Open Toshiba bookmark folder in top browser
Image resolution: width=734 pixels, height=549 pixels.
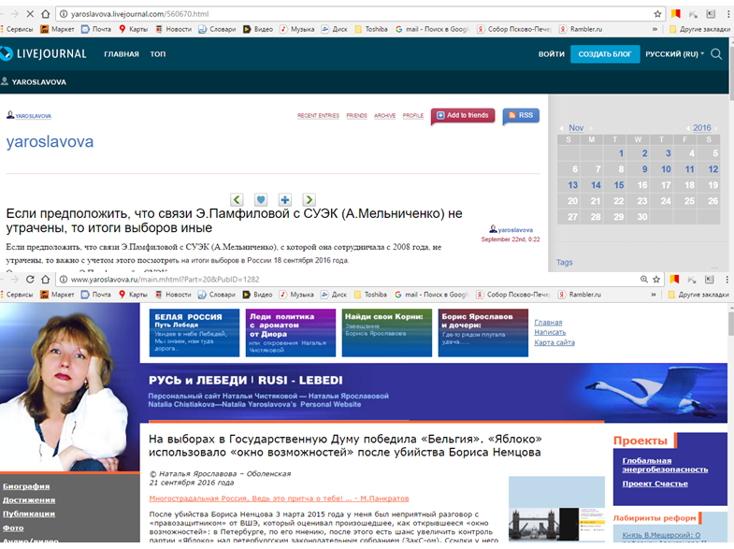(371, 29)
